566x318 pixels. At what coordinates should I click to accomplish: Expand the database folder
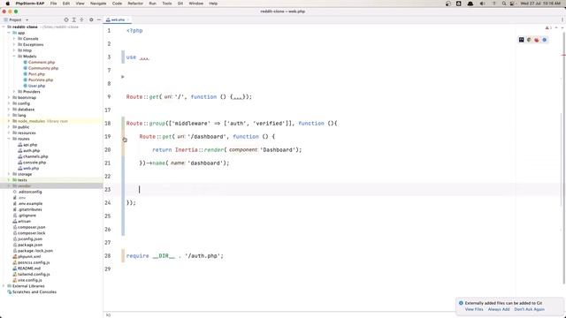point(9,110)
